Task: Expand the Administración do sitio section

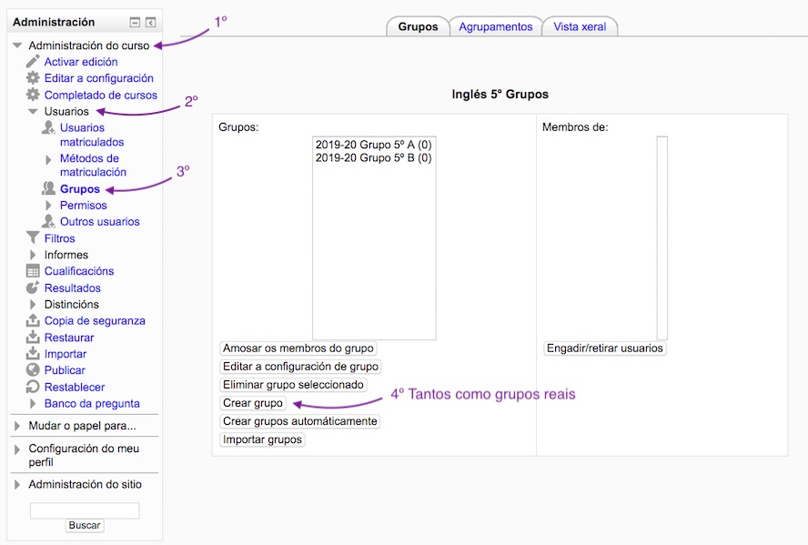Action: click(x=17, y=485)
